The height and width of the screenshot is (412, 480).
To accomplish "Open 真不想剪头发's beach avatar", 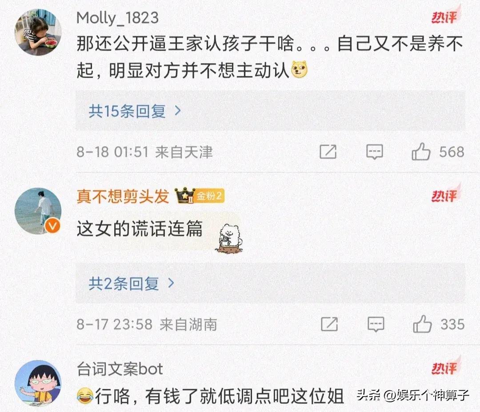I will 38,211.
